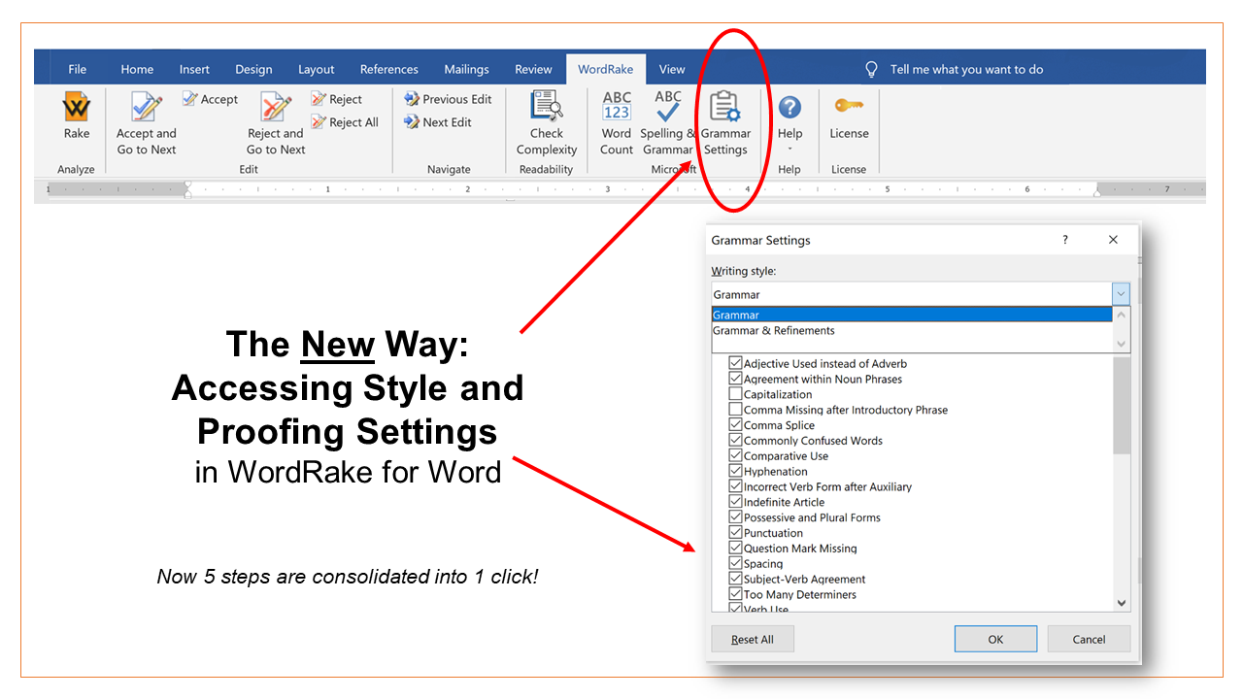Toggle Possessive and Plural Forms
This screenshot has height=699, width=1243.
pyautogui.click(x=735, y=517)
